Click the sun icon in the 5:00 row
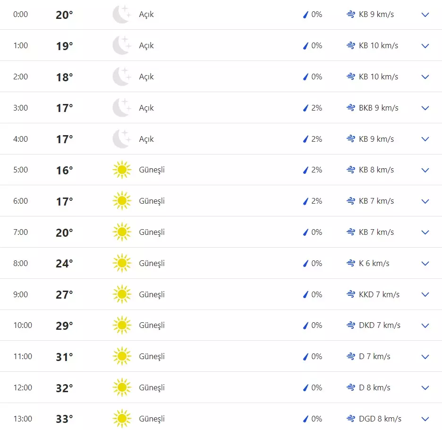 [x=121, y=170]
